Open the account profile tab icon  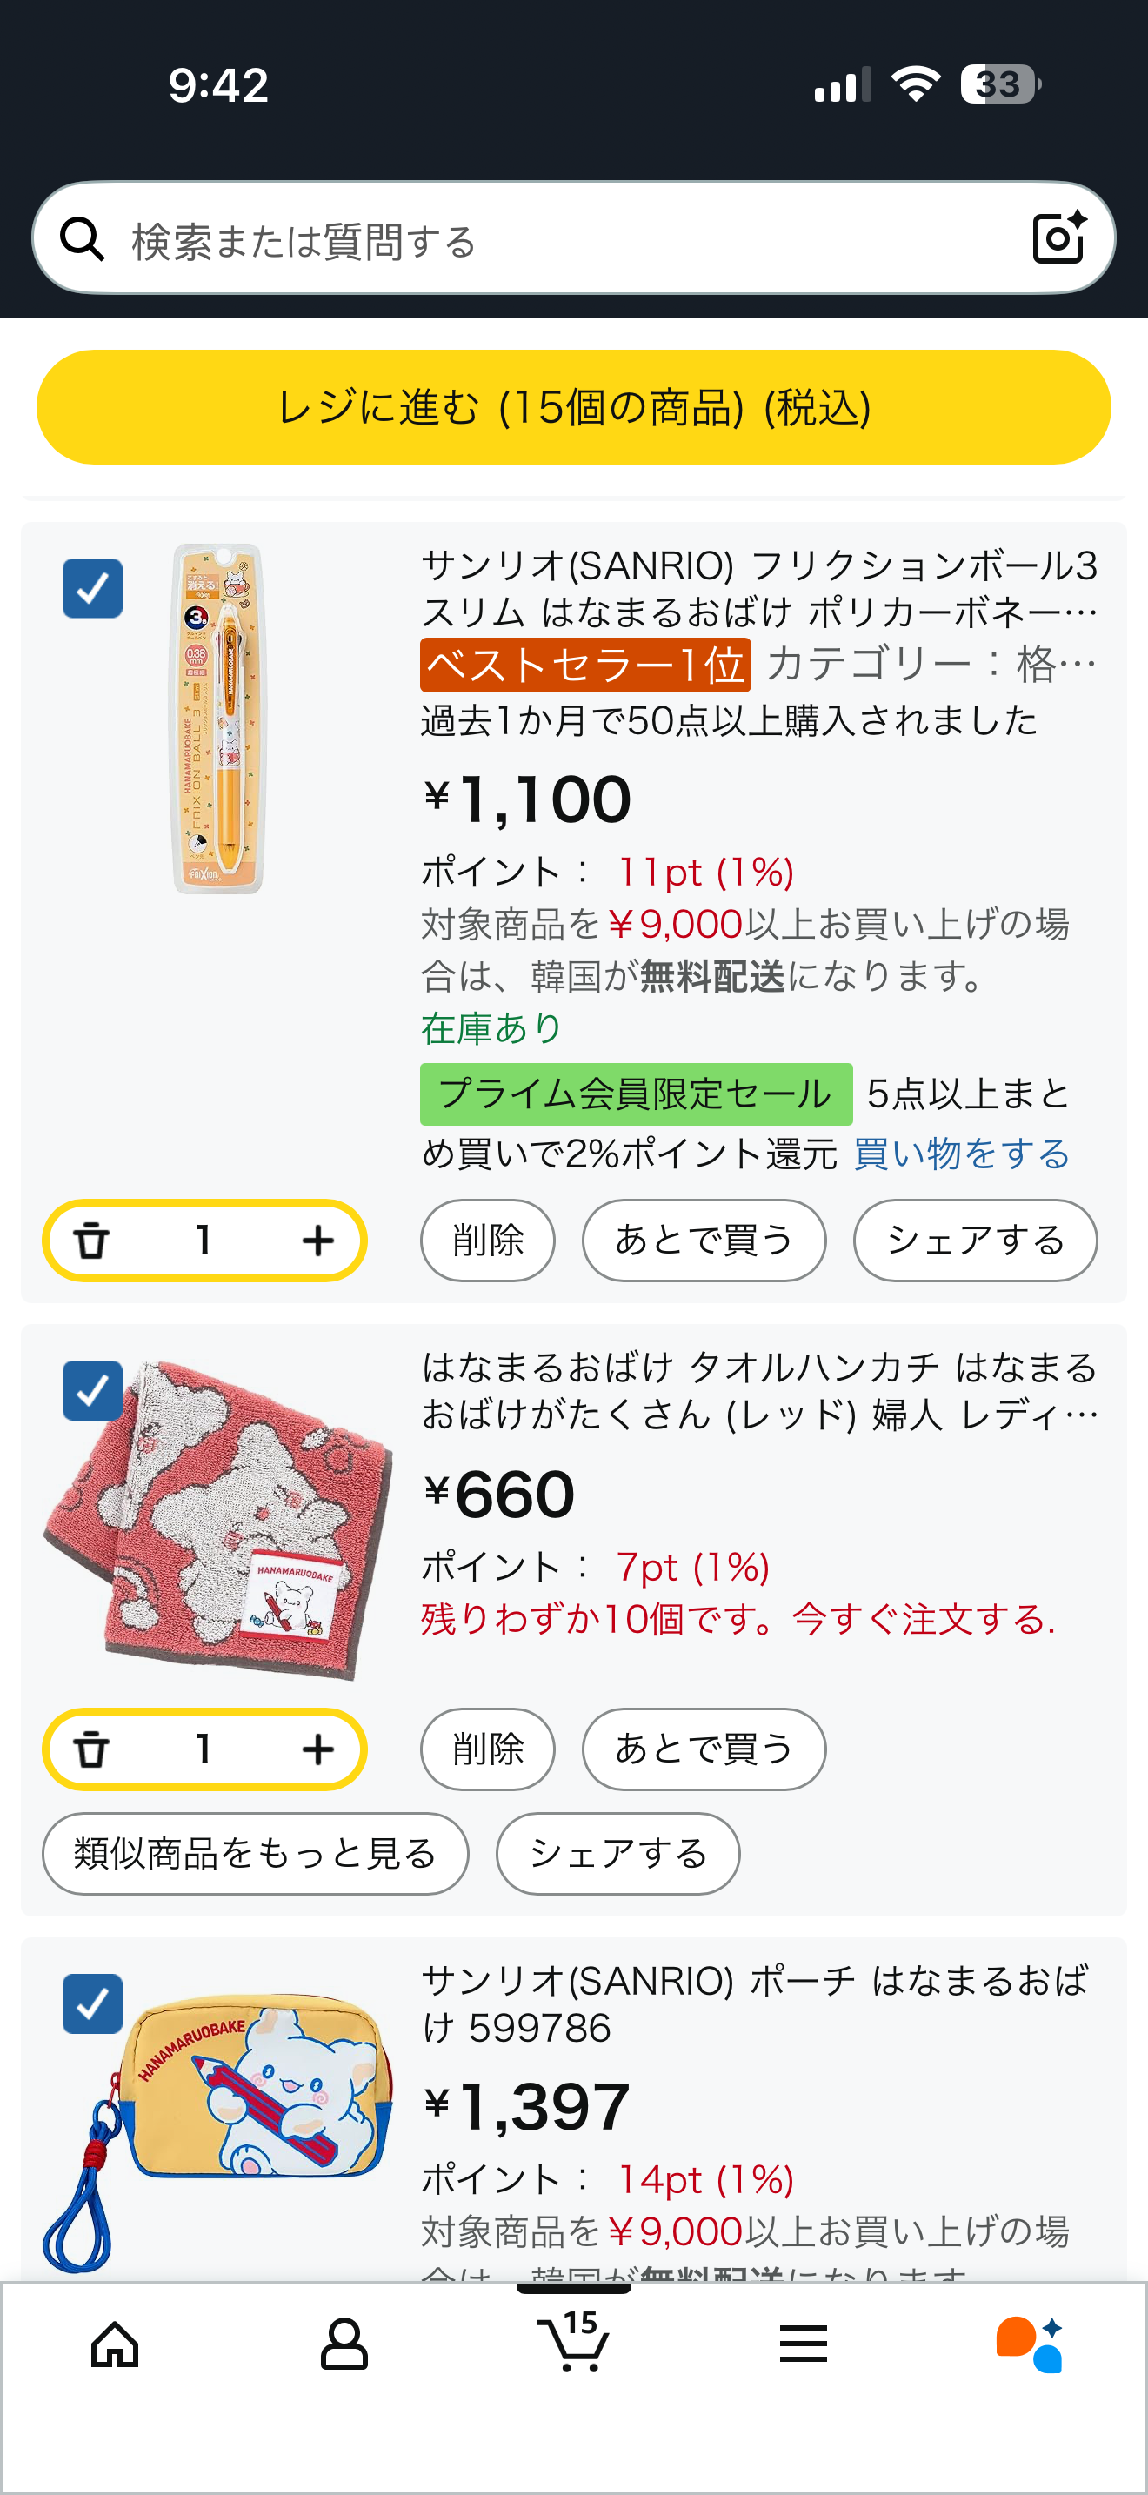[x=344, y=2344]
